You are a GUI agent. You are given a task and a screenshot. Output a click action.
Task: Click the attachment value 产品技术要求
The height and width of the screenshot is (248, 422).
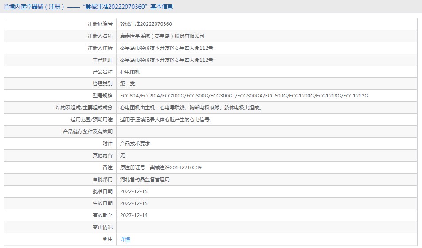click(x=135, y=143)
